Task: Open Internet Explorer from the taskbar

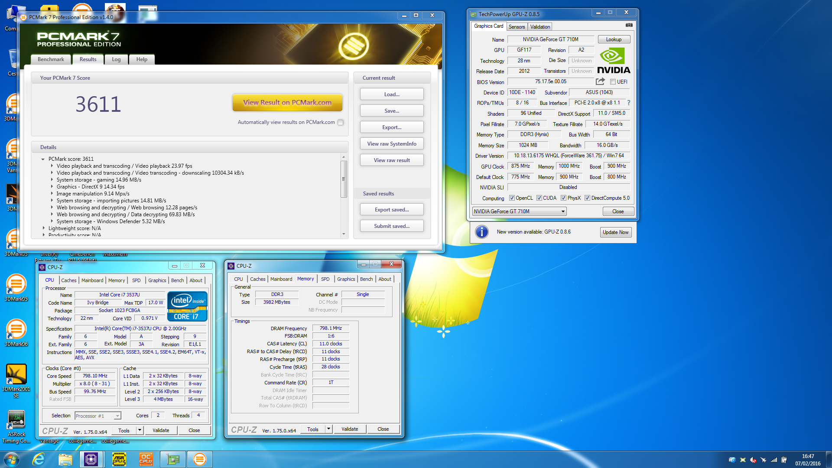Action: (x=39, y=459)
